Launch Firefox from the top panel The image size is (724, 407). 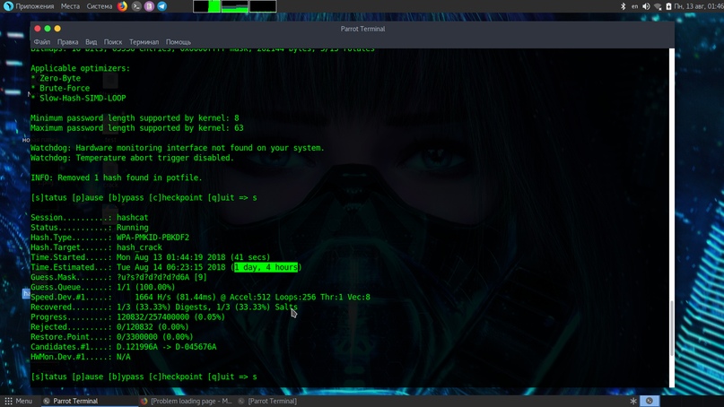tap(123, 6)
